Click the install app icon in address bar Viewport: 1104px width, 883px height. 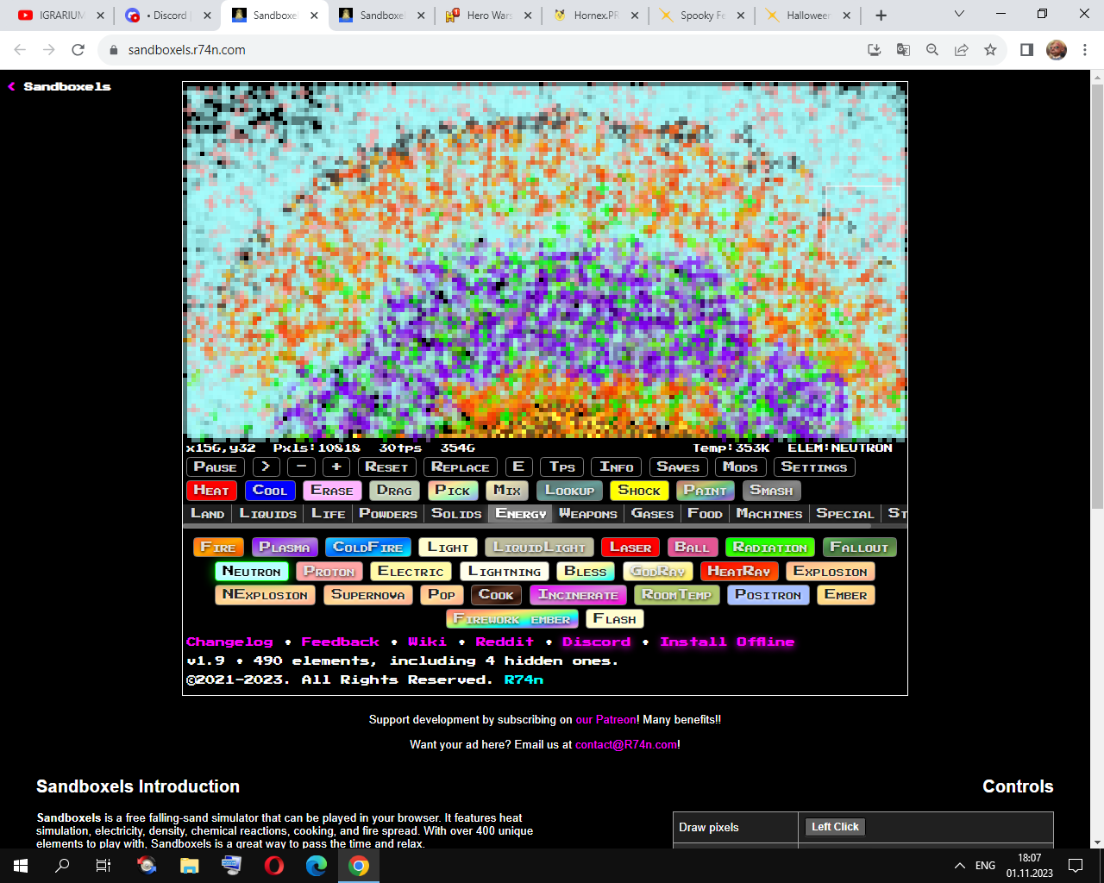(874, 50)
